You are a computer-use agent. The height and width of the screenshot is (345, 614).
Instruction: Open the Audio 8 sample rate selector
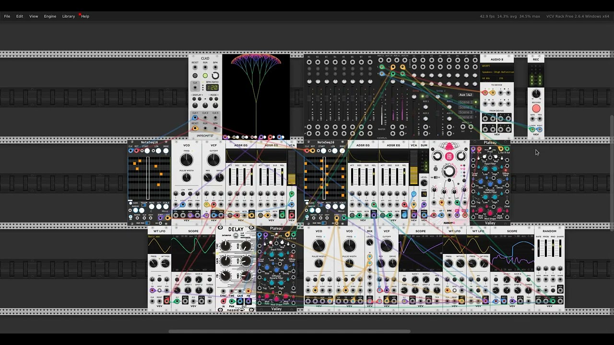(x=489, y=78)
